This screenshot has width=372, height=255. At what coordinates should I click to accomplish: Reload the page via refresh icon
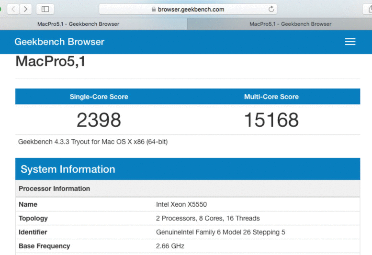pyautogui.click(x=271, y=9)
